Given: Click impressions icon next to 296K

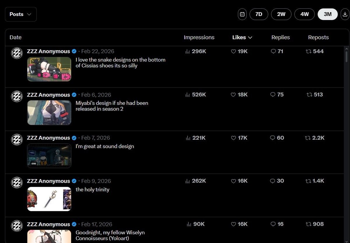Looking at the screenshot, I should pos(188,51).
